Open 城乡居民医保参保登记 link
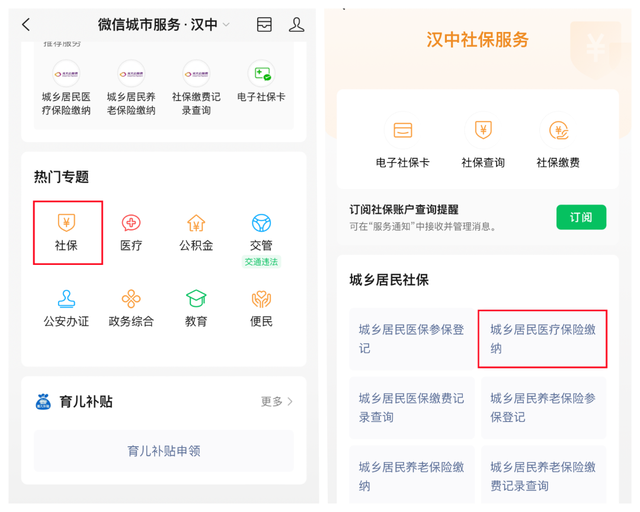This screenshot has width=640, height=512. (x=411, y=339)
